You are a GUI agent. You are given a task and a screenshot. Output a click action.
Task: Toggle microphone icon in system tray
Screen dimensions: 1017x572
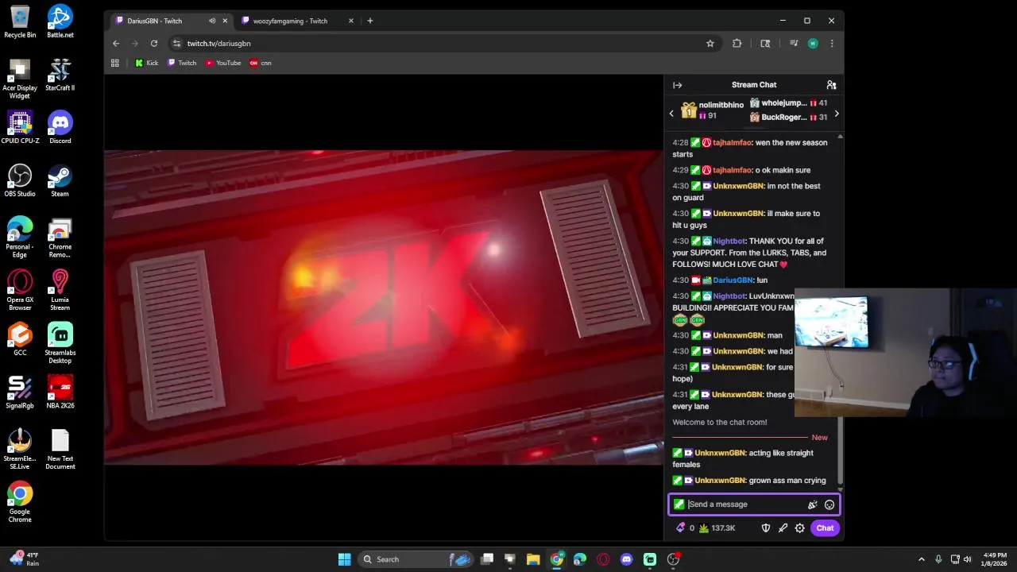pyautogui.click(x=938, y=559)
